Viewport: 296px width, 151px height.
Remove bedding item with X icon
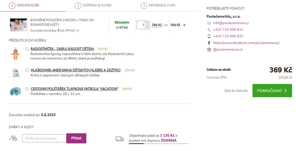[184, 25]
